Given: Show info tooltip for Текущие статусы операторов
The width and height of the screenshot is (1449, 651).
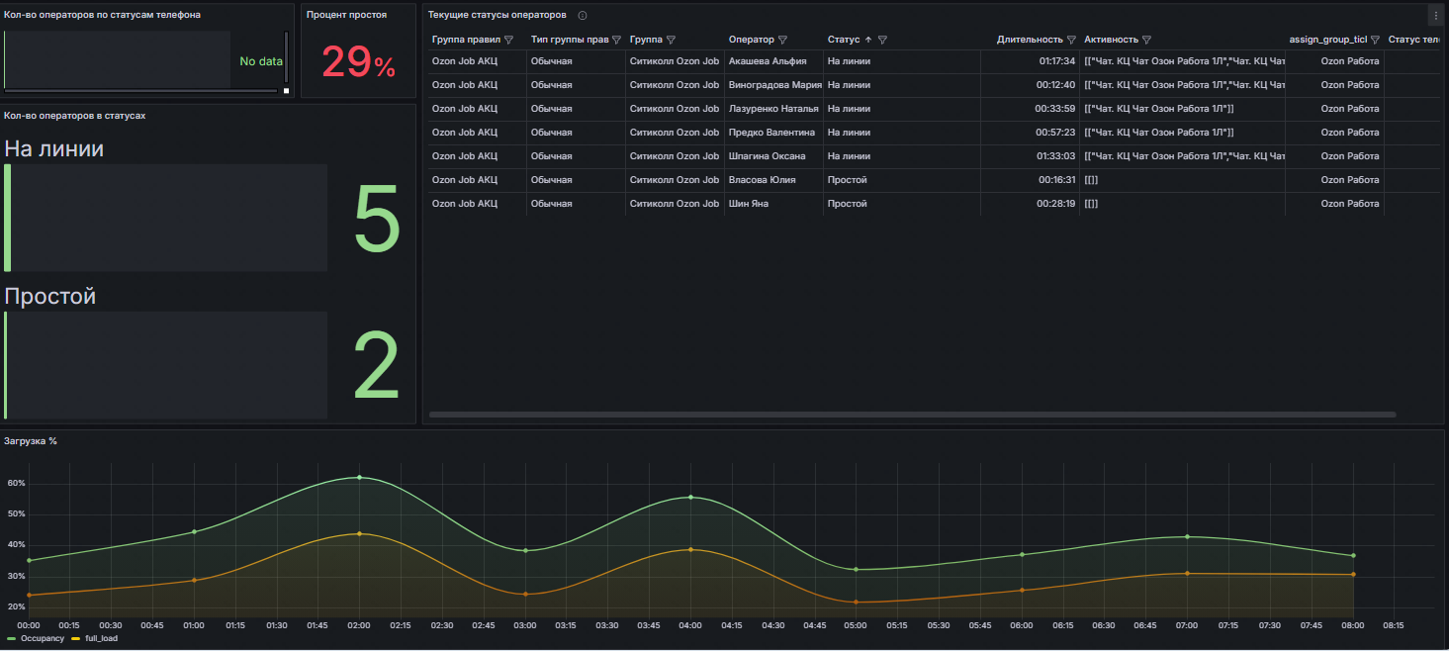Looking at the screenshot, I should pos(583,16).
